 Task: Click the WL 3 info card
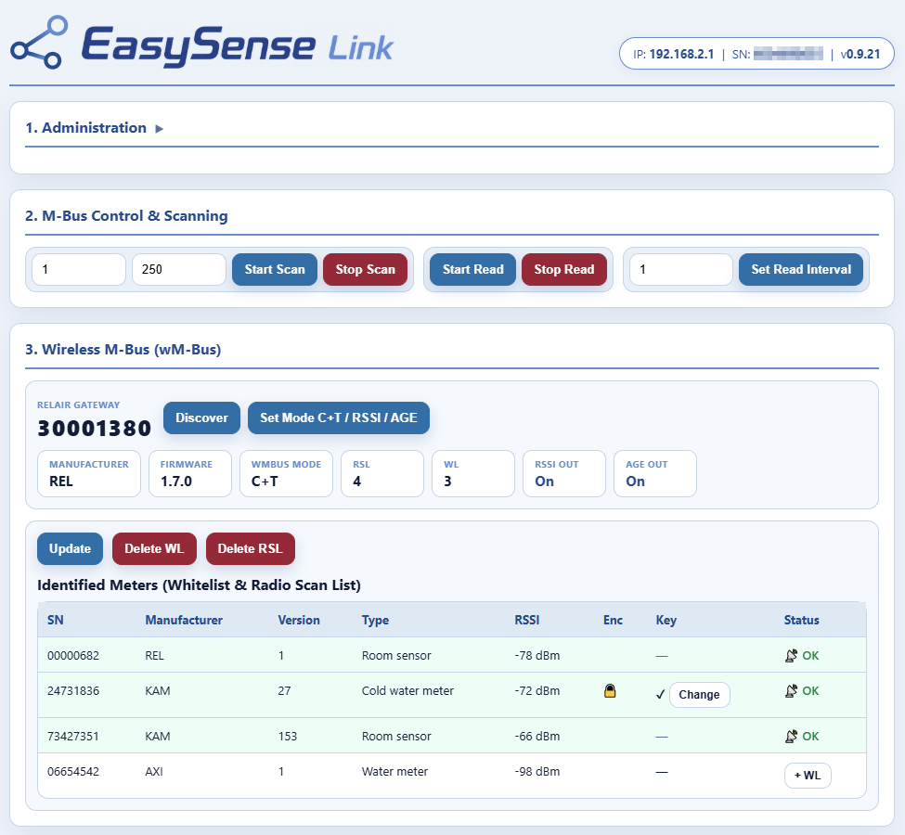pyautogui.click(x=473, y=474)
